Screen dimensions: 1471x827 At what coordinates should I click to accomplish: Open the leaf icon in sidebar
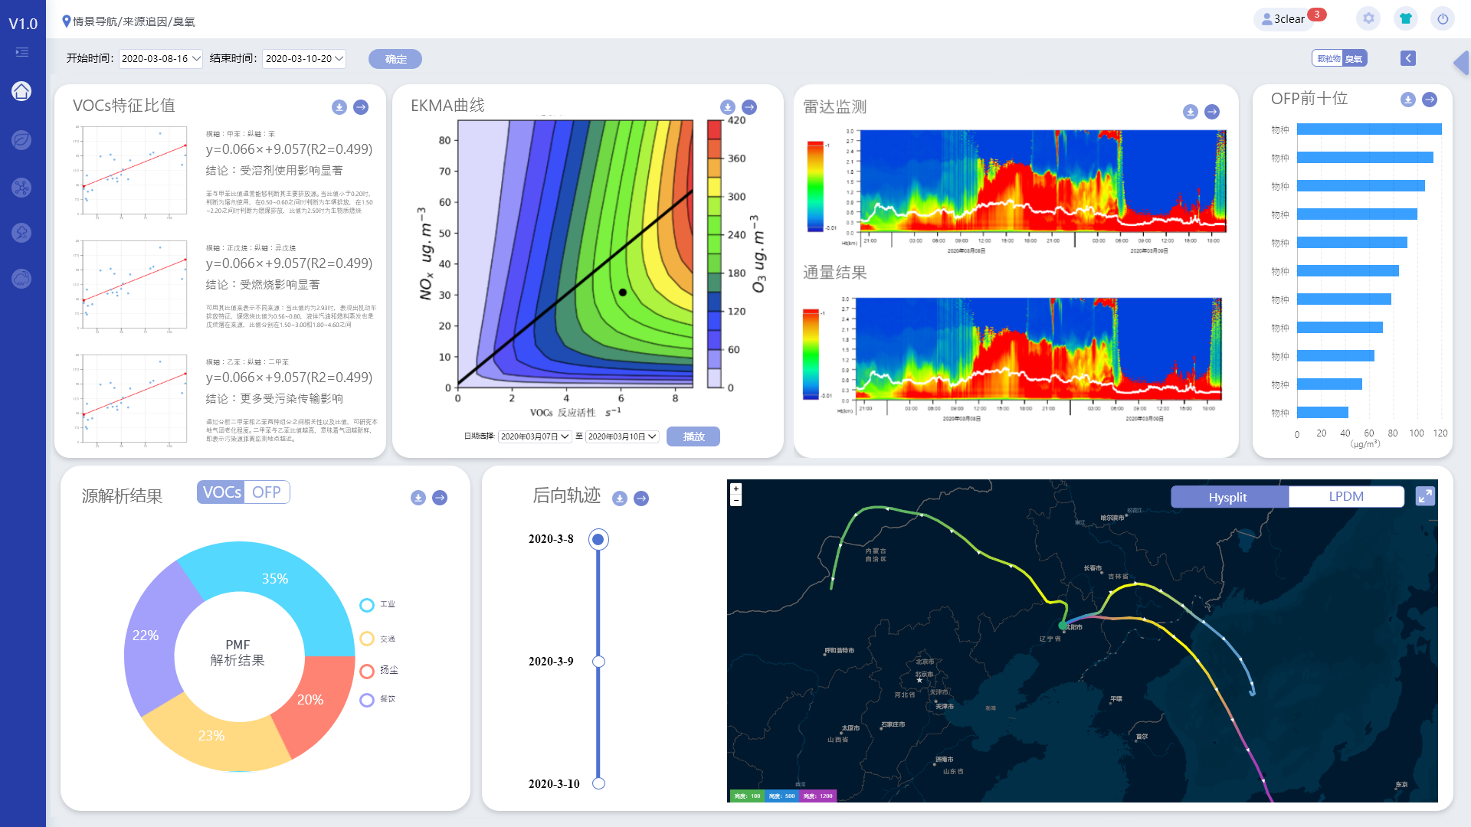[x=21, y=140]
